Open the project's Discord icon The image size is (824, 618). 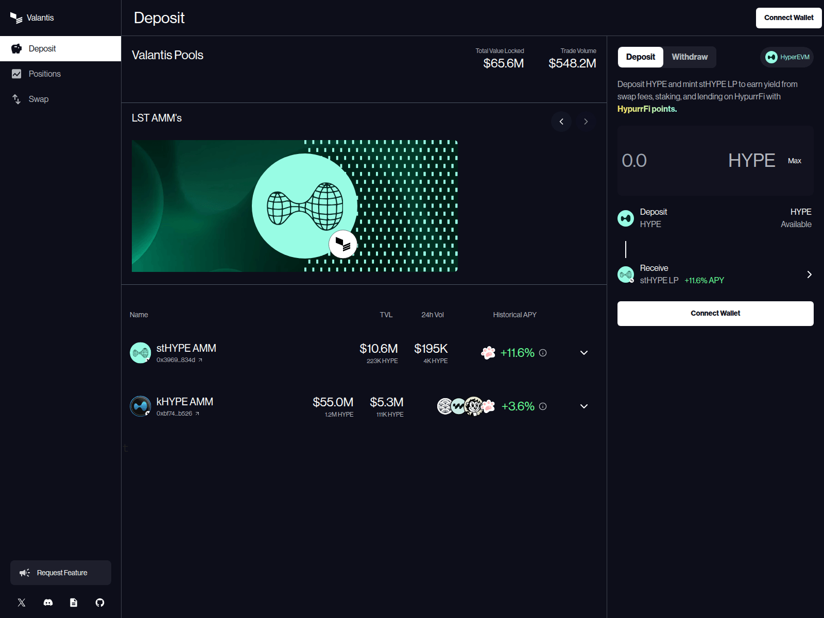[x=47, y=602]
